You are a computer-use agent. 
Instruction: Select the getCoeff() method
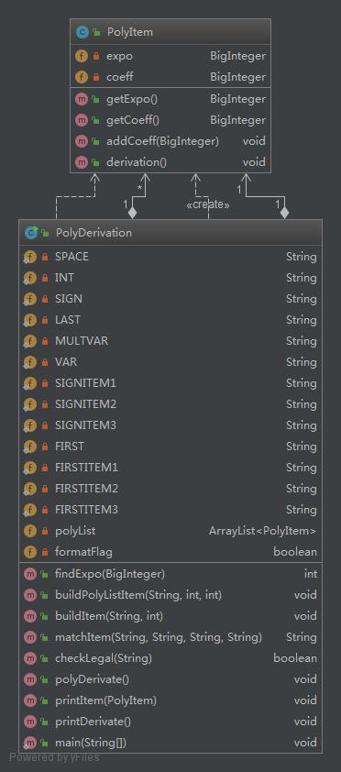point(170,120)
